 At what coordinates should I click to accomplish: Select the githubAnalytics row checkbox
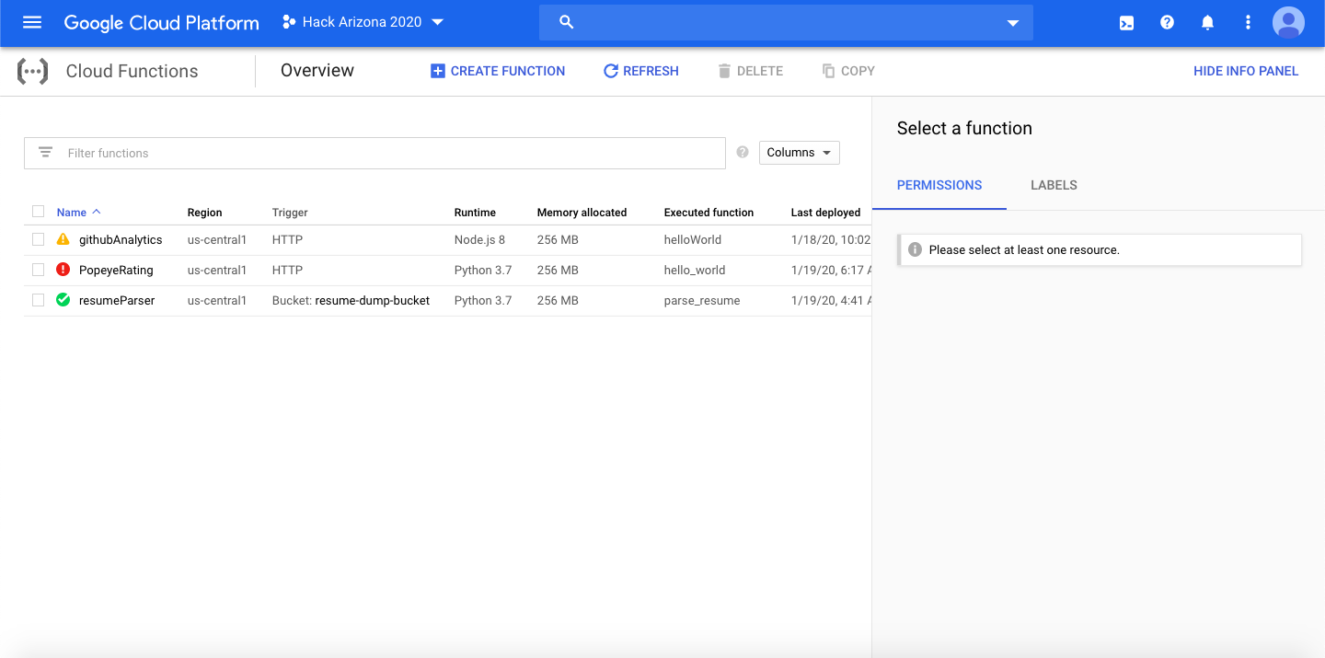[38, 239]
